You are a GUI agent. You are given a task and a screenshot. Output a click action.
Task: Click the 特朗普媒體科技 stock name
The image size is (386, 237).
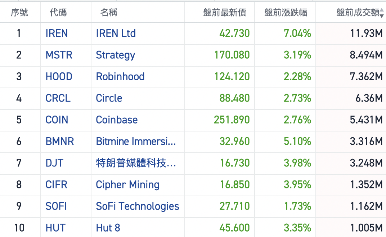[x=136, y=163]
